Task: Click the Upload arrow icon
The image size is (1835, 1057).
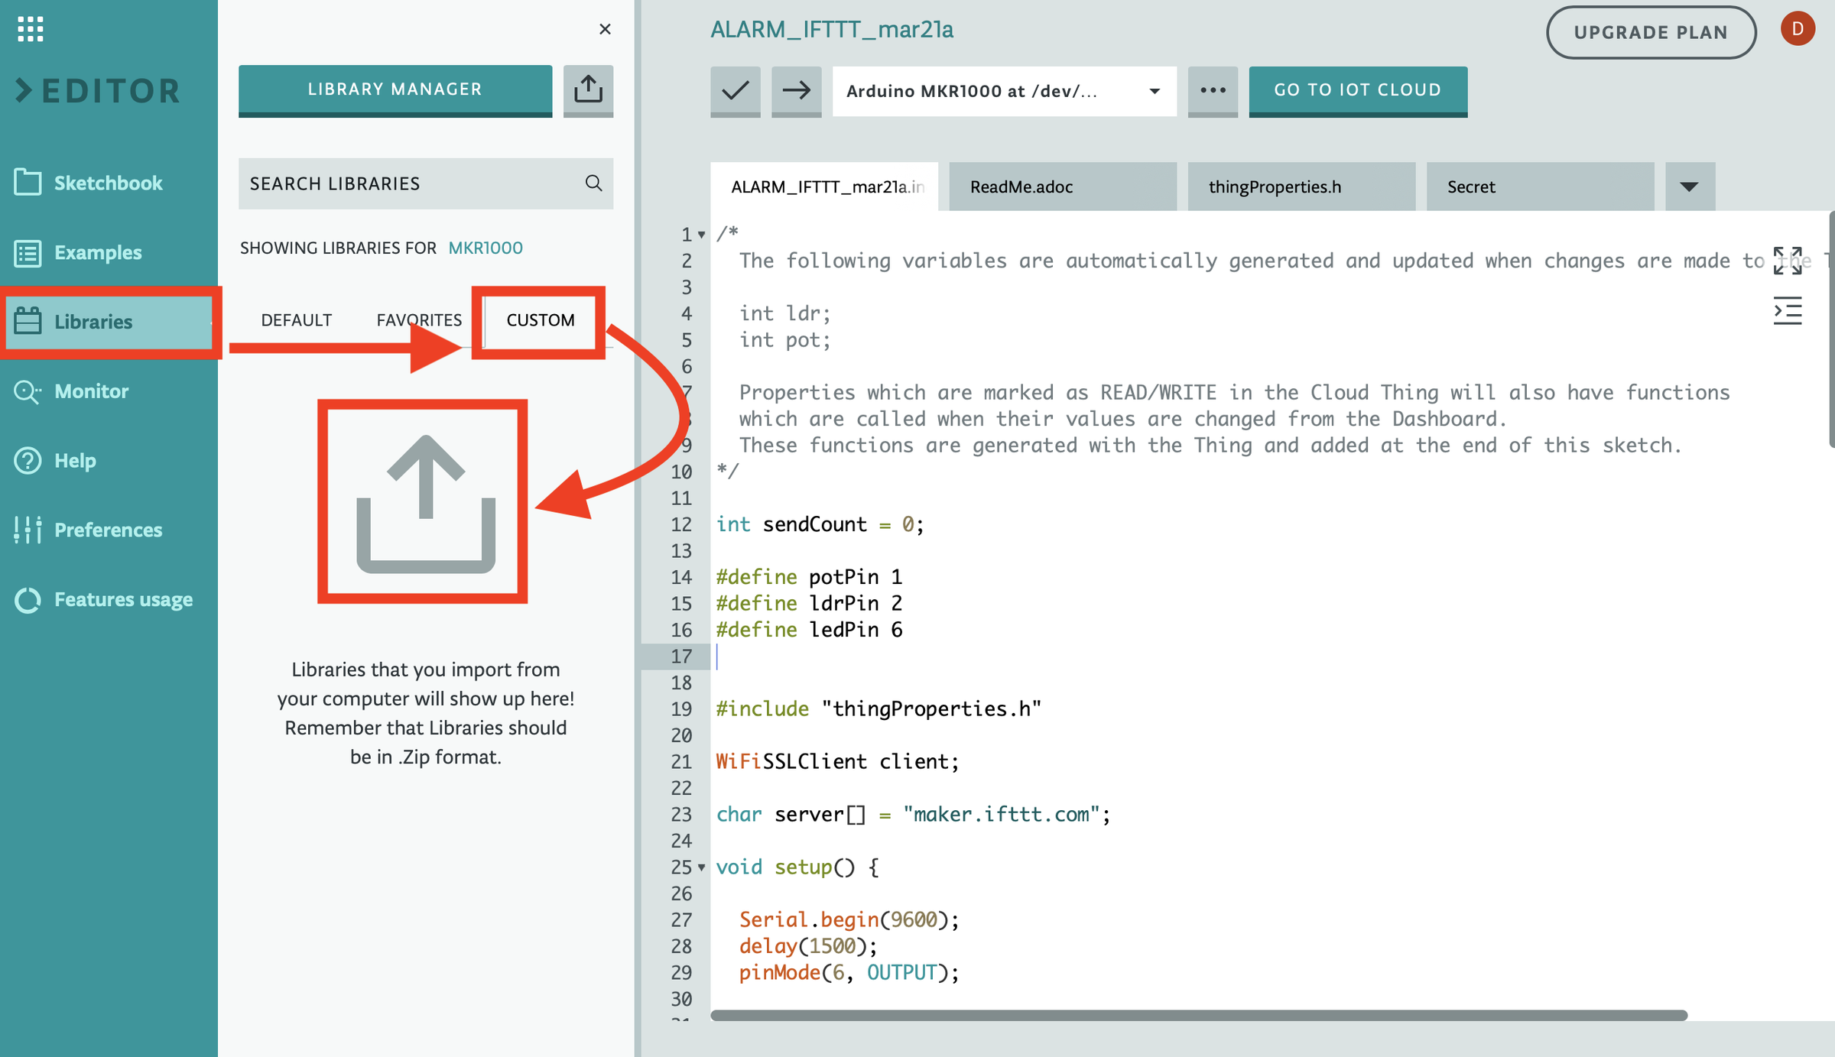Action: click(x=796, y=90)
